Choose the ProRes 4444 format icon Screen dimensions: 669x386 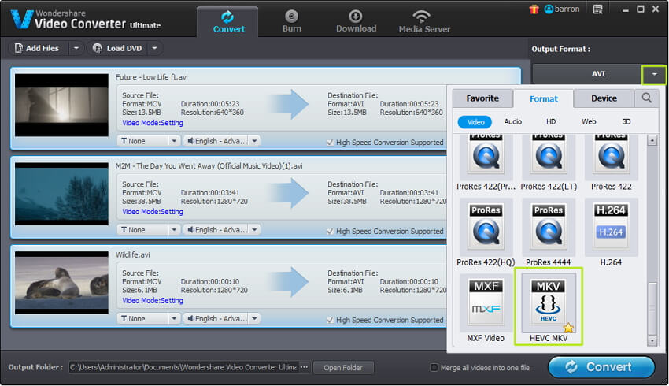549,227
